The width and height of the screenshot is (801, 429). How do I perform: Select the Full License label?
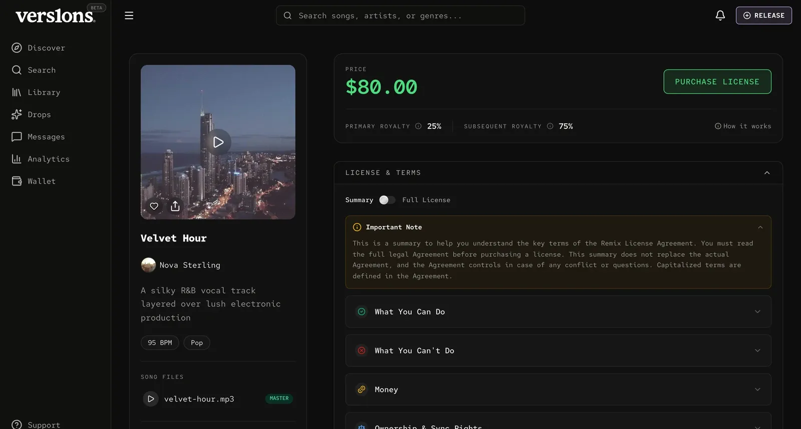[426, 200]
